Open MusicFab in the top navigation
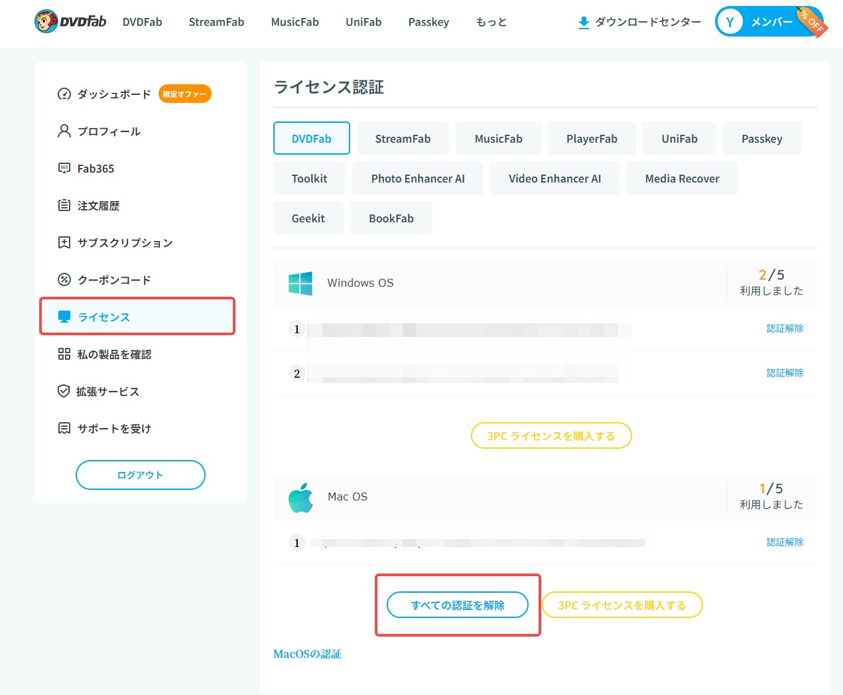The image size is (843, 695). (295, 22)
